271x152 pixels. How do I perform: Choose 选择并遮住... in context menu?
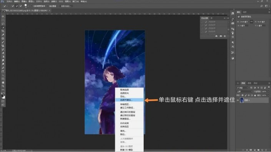tap(129, 100)
